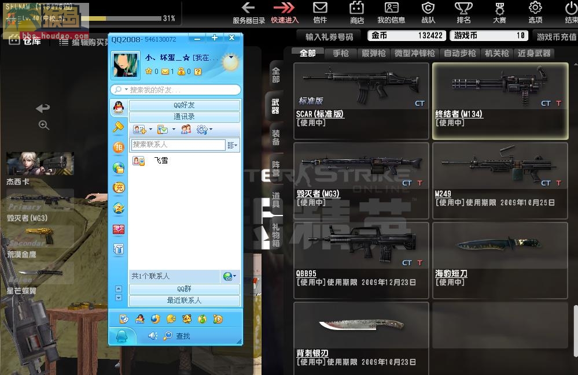
Task: Open QQ status dropdown near weather sun
Action: click(231, 57)
